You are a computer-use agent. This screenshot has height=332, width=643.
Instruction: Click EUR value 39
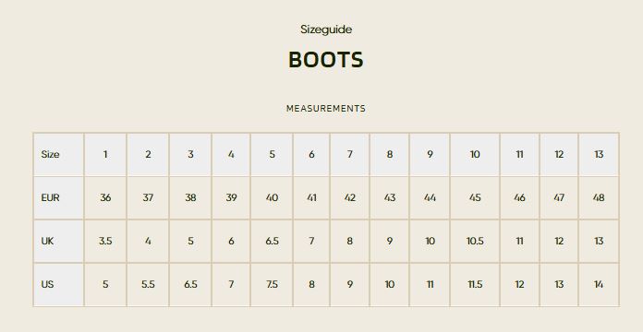point(231,197)
